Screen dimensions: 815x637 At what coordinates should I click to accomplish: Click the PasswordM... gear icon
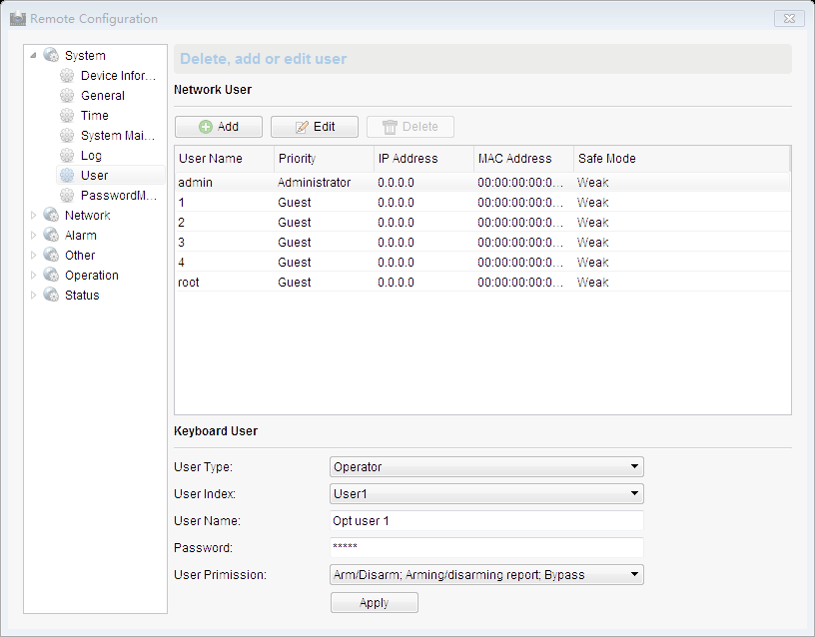click(67, 196)
